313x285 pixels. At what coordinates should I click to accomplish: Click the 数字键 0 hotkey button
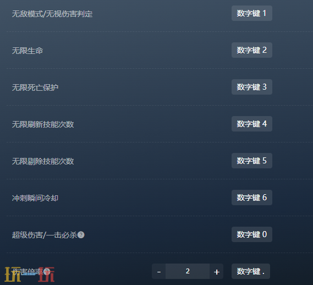252,234
